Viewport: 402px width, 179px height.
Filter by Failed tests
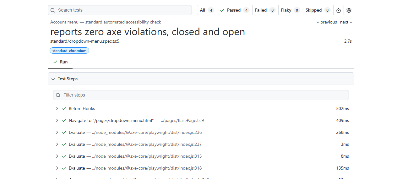click(265, 10)
